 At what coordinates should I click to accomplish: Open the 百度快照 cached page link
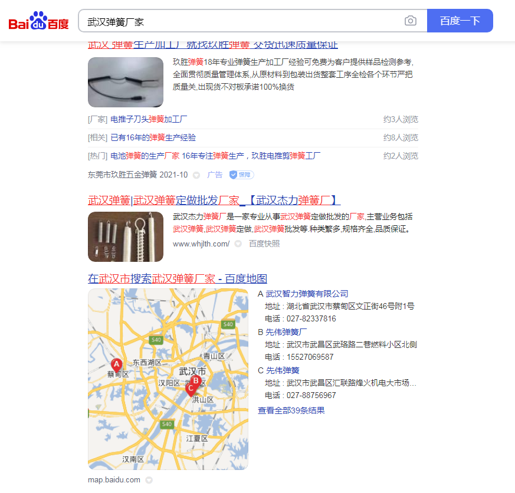264,244
